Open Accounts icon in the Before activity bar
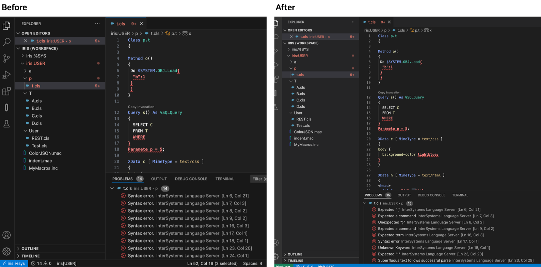 [6, 235]
